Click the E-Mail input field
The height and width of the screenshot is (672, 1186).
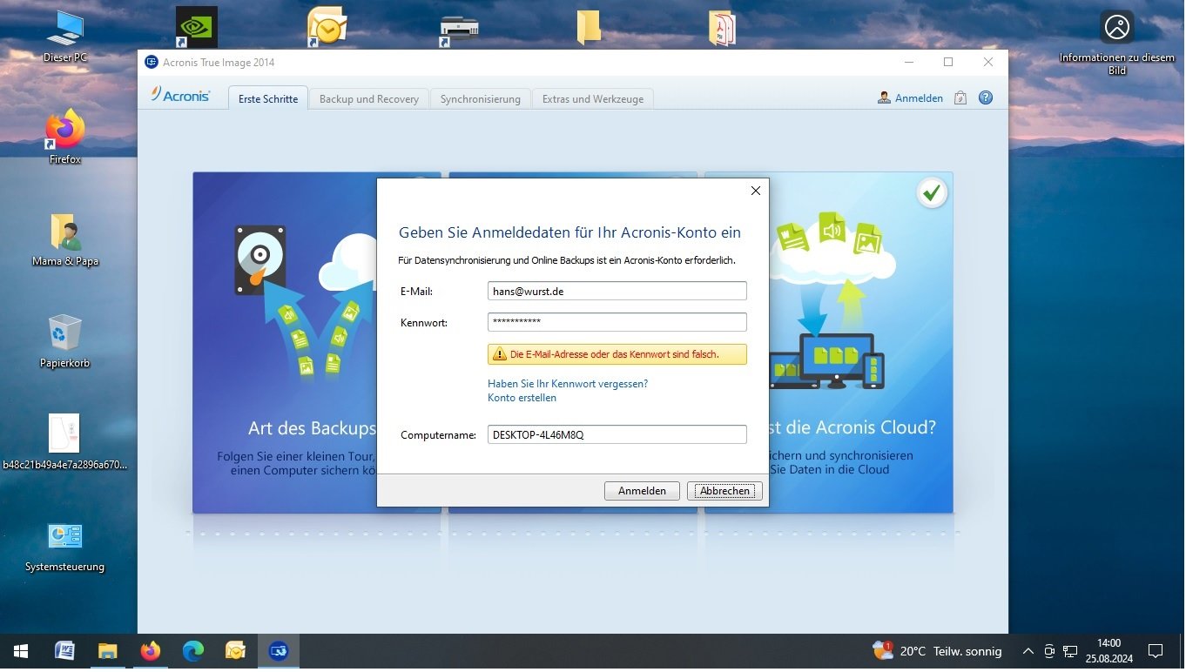pos(617,291)
